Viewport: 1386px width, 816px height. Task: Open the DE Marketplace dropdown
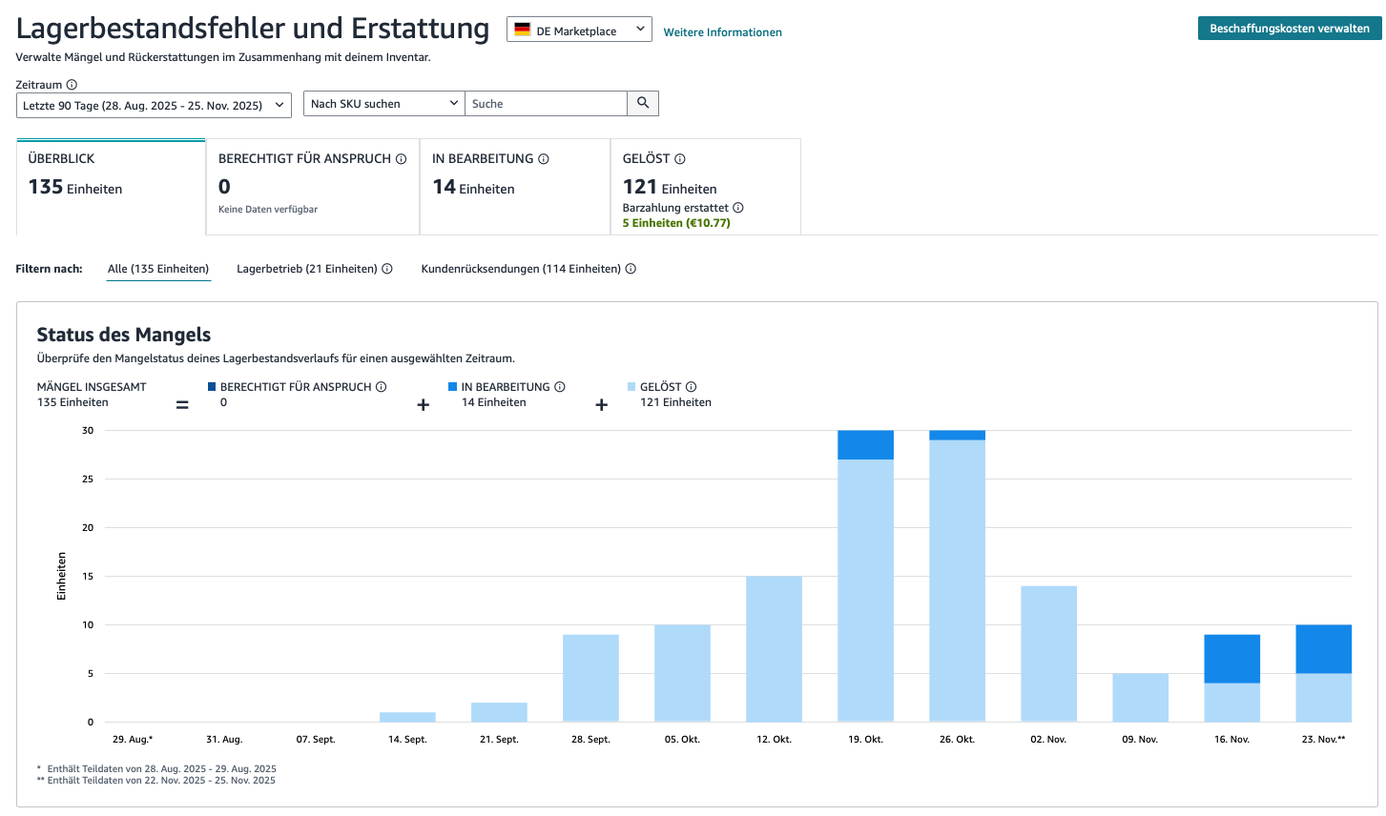click(579, 31)
